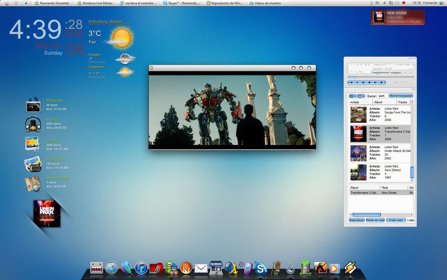This screenshot has height=280, width=447.
Task: Click the red heart tray icon
Action: 404,3
